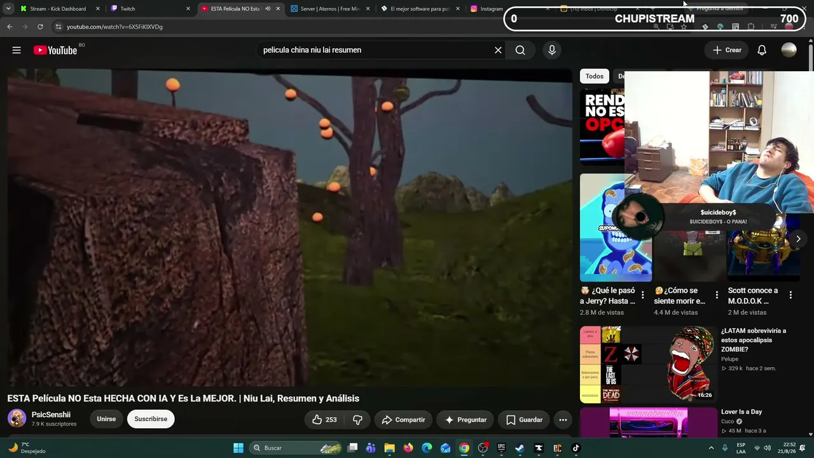
Task: Open TikTok app on the taskbar
Action: tap(576, 448)
